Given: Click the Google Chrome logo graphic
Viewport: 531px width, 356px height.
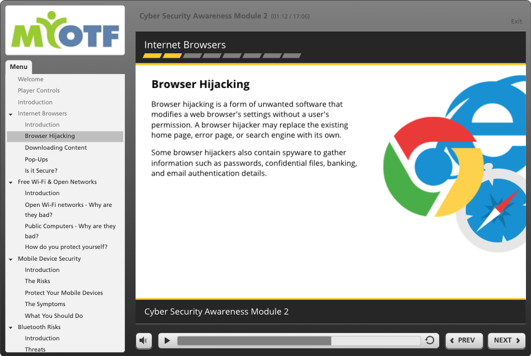Looking at the screenshot, I should coord(434,167).
